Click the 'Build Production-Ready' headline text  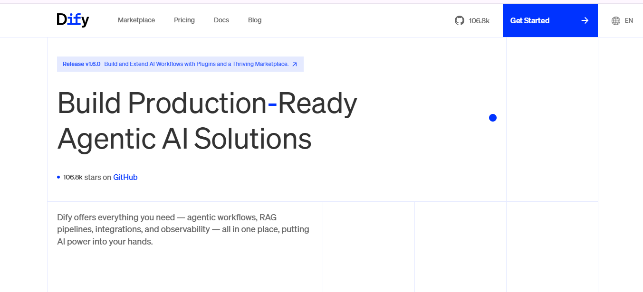pos(207,104)
